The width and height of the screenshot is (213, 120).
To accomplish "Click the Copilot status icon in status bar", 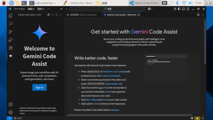I will [x=192, y=118].
